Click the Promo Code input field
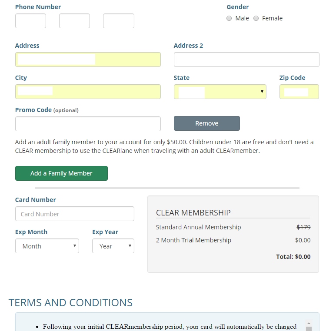Viewport: 336px width, 331px height. click(88, 124)
